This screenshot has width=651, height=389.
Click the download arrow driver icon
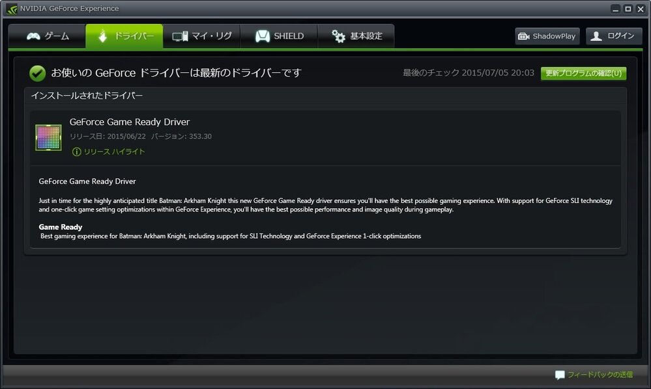pos(102,36)
